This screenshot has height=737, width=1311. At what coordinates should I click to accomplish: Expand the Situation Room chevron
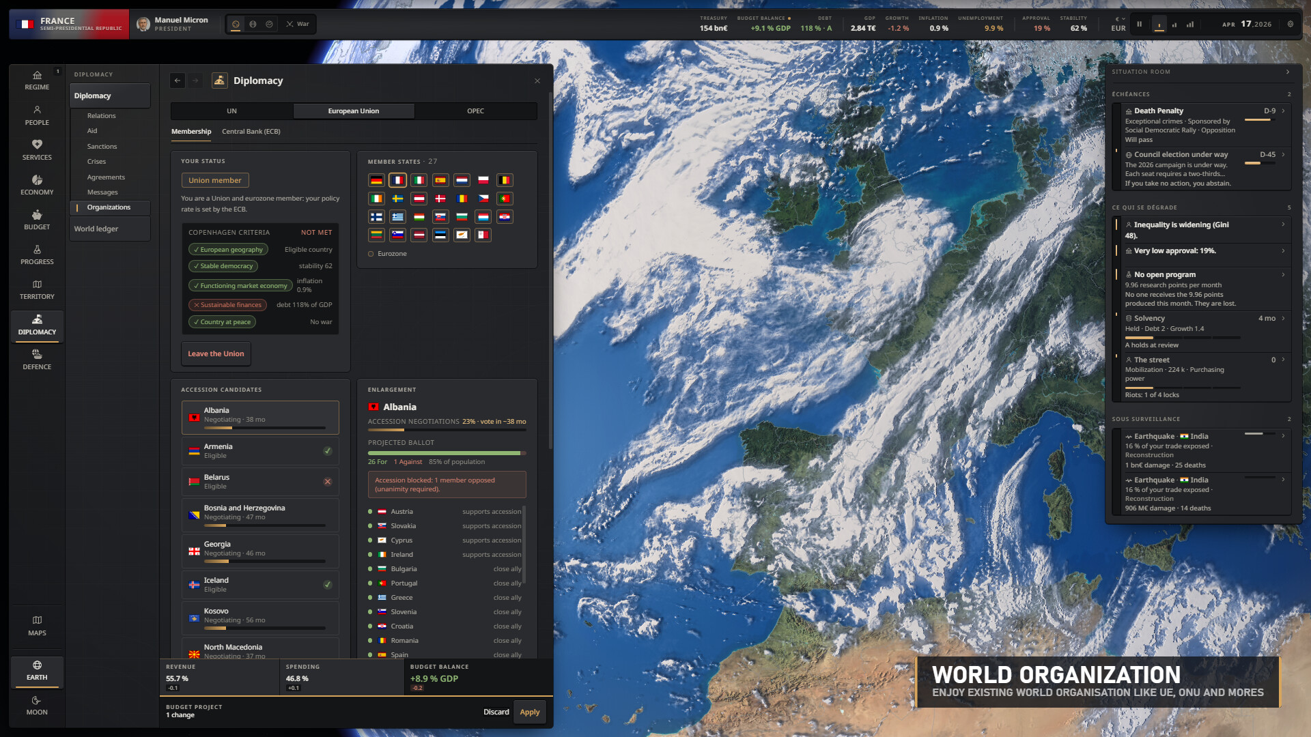tap(1288, 72)
